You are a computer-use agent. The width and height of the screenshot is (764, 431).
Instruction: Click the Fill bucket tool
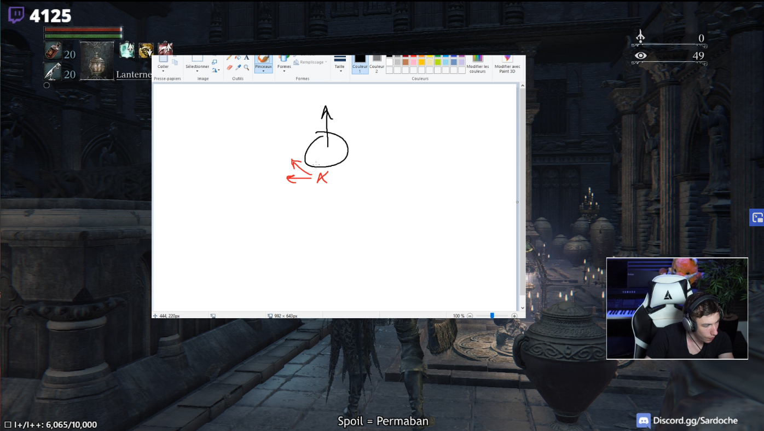(238, 57)
